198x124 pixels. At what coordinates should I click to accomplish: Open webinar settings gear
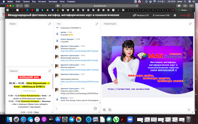175,15
